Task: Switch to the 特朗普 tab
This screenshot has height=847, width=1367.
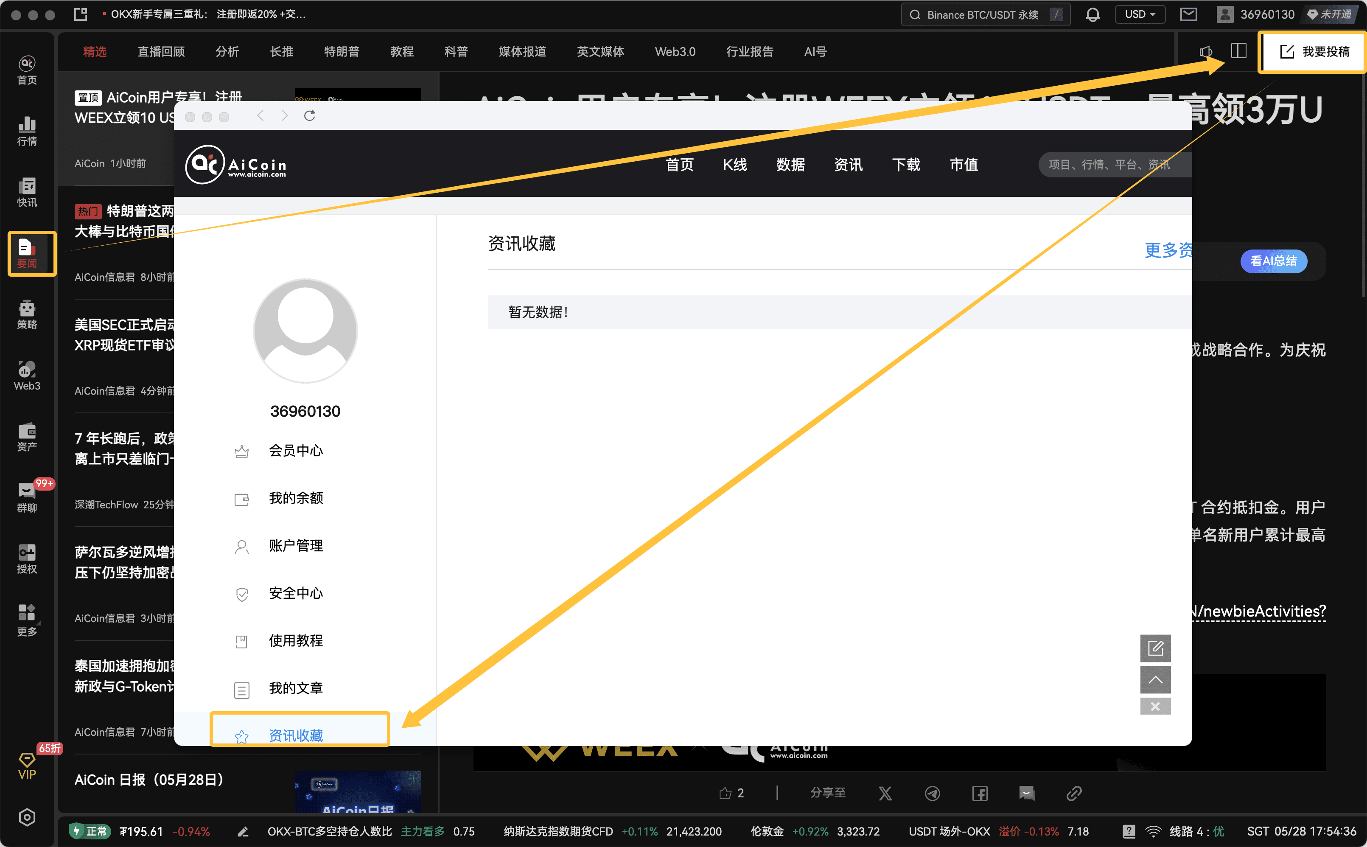Action: [x=342, y=51]
